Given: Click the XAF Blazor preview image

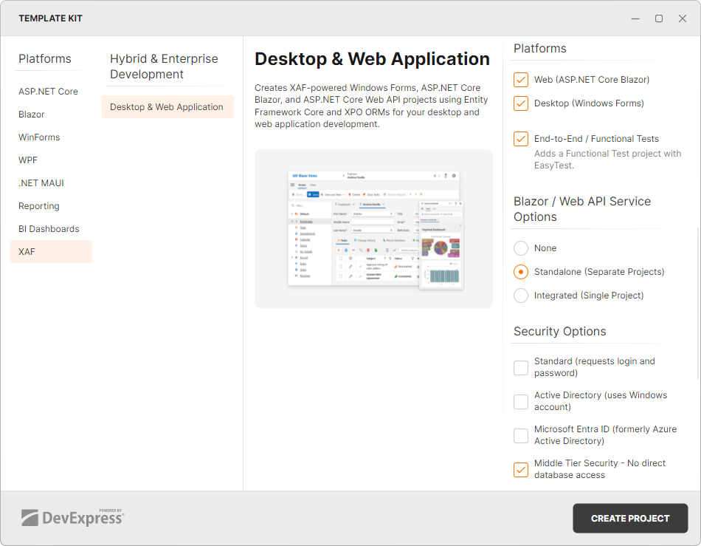Looking at the screenshot, I should 373,228.
